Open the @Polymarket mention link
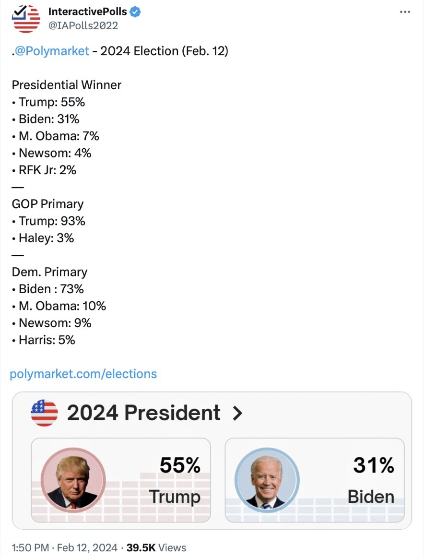The height and width of the screenshot is (558, 424). [x=52, y=51]
